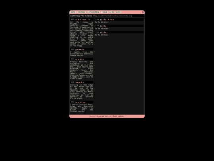The image size is (214, 161).
Task: Go to the YOUTUBE nav link
Action: point(81,12)
